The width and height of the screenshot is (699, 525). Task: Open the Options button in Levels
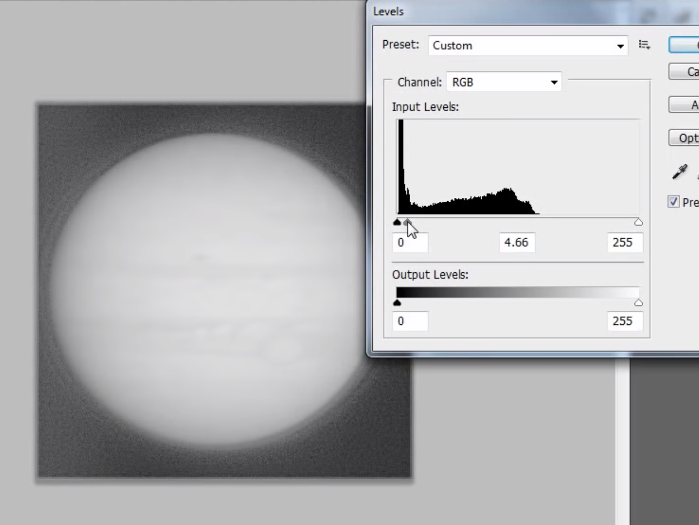[x=685, y=138]
